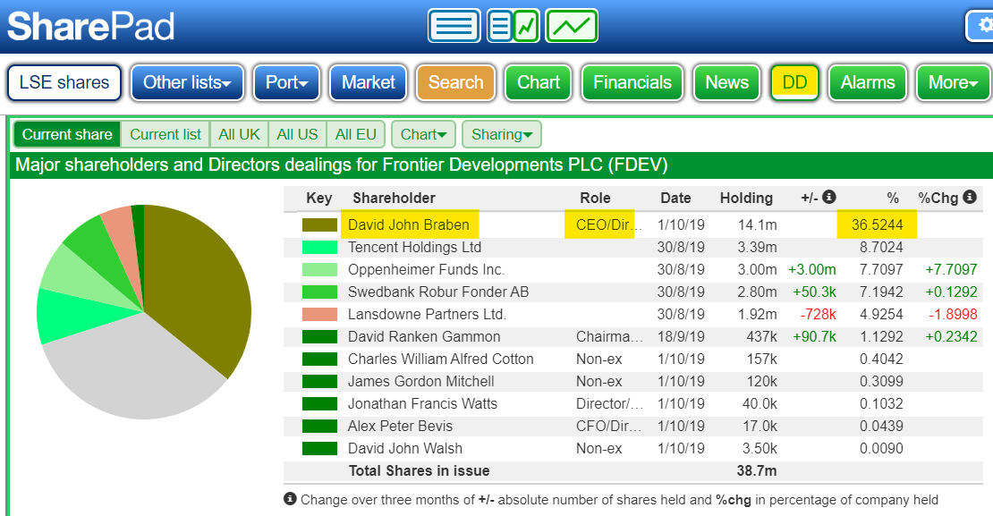Select shareholder David John Braben

click(x=409, y=224)
